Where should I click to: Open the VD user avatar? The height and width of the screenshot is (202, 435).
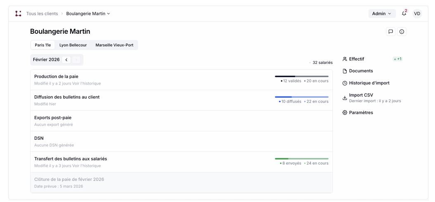tap(417, 14)
